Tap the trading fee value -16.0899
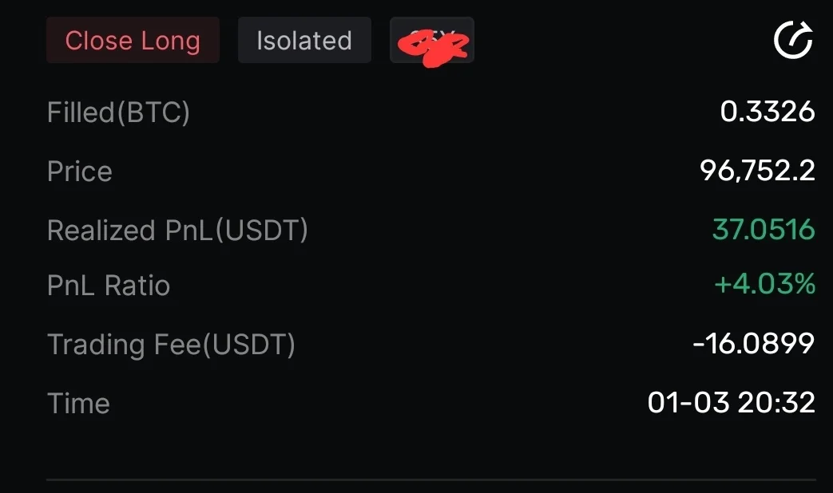 pos(753,344)
